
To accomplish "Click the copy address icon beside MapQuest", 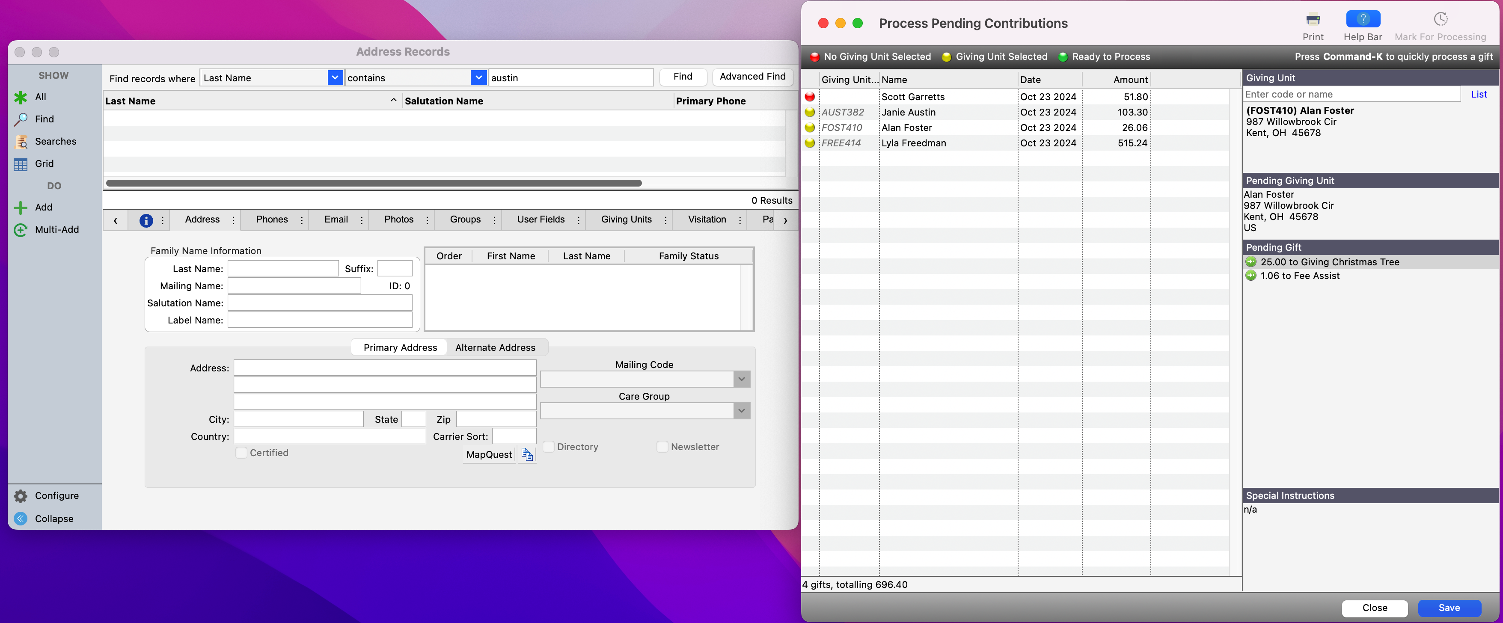I will coord(527,454).
